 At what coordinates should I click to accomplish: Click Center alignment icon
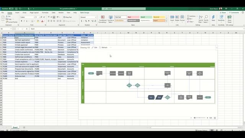tap(51, 21)
